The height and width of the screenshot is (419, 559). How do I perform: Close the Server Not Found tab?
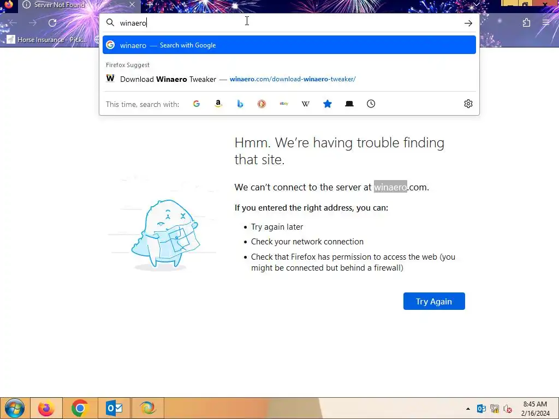[x=132, y=4]
